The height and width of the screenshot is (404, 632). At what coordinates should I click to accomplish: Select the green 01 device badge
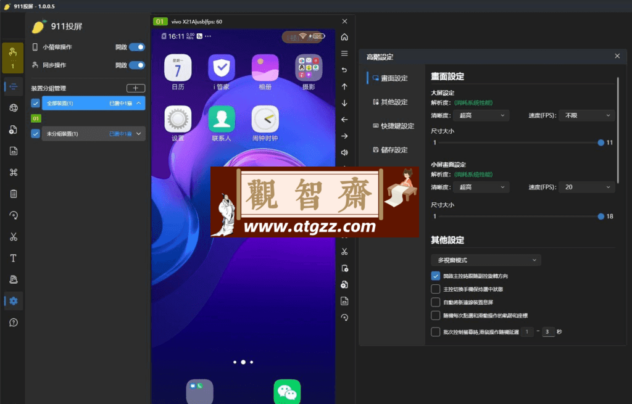[x=36, y=118]
